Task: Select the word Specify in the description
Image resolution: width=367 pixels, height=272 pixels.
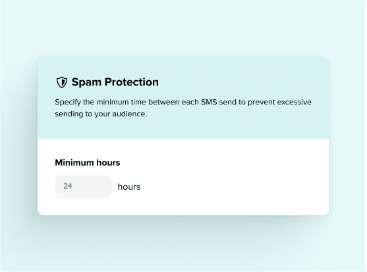Action: pyautogui.click(x=68, y=102)
